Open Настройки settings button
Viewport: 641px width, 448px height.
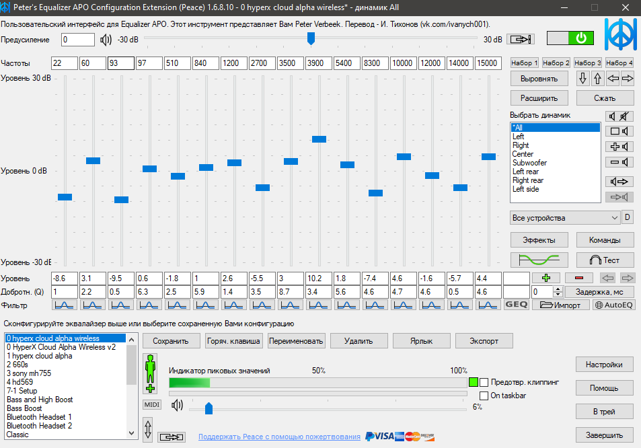click(604, 365)
